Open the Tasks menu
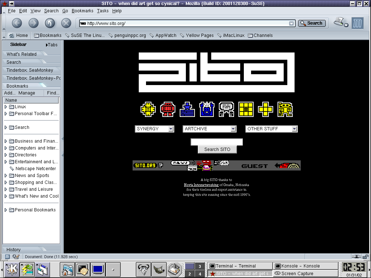The image size is (371, 278). pos(103,11)
